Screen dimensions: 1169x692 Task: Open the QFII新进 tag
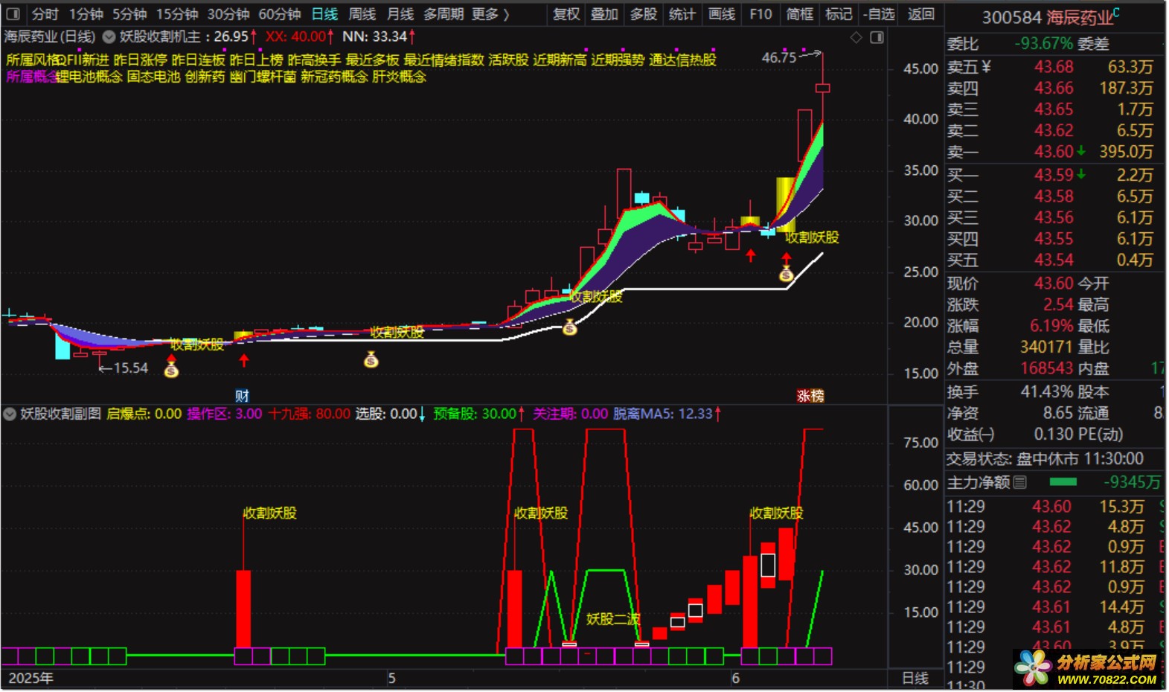[x=82, y=60]
